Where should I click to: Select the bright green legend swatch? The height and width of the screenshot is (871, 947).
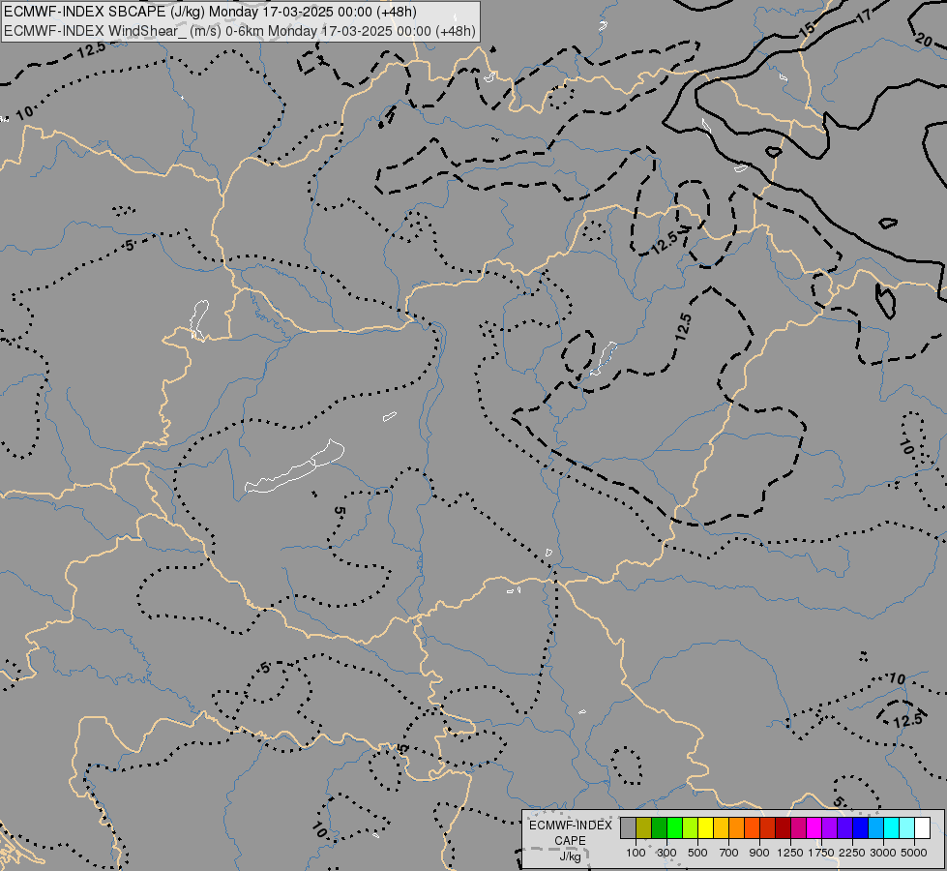click(x=674, y=827)
